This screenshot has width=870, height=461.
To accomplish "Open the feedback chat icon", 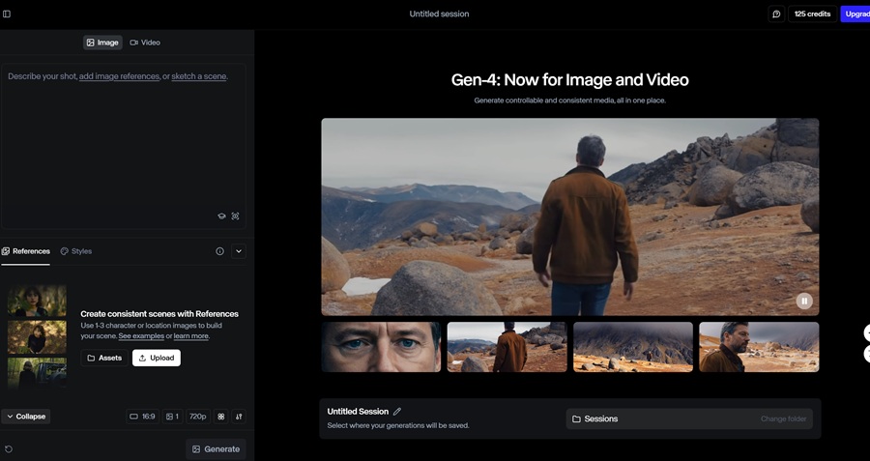I will pyautogui.click(x=776, y=14).
